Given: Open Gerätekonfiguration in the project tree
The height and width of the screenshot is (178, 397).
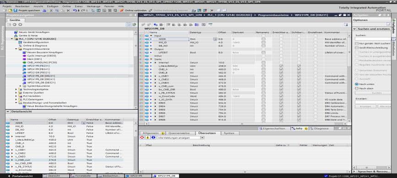Looking at the screenshot, I should [36, 42].
